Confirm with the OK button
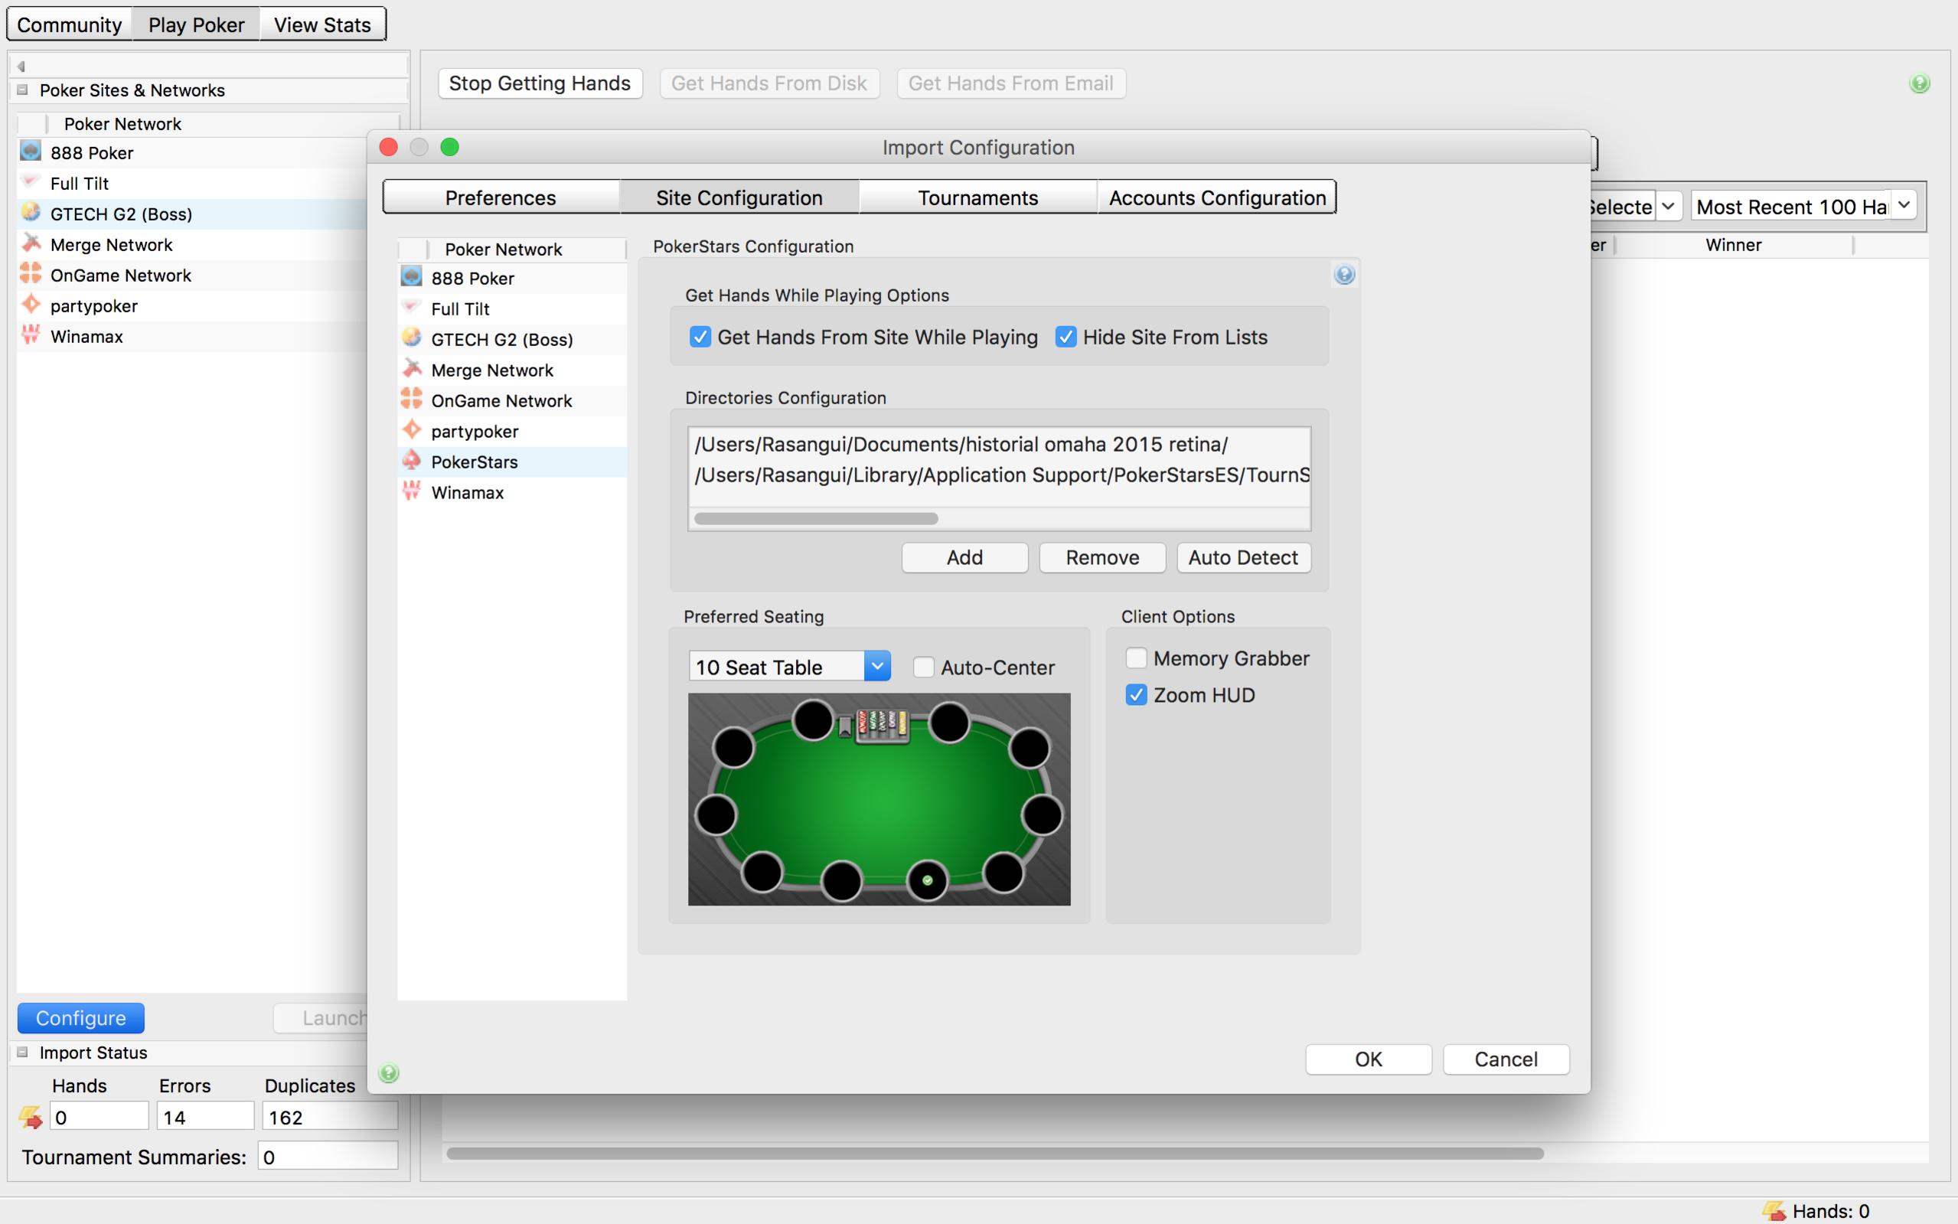This screenshot has width=1958, height=1224. 1368,1059
